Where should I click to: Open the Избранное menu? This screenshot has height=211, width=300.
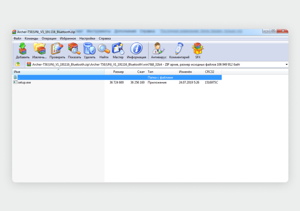coord(68,39)
